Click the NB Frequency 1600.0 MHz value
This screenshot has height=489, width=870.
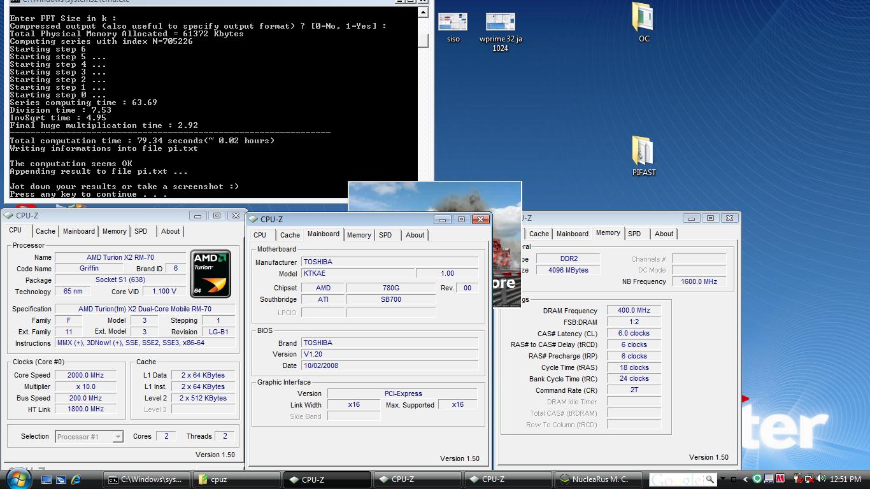tap(699, 282)
